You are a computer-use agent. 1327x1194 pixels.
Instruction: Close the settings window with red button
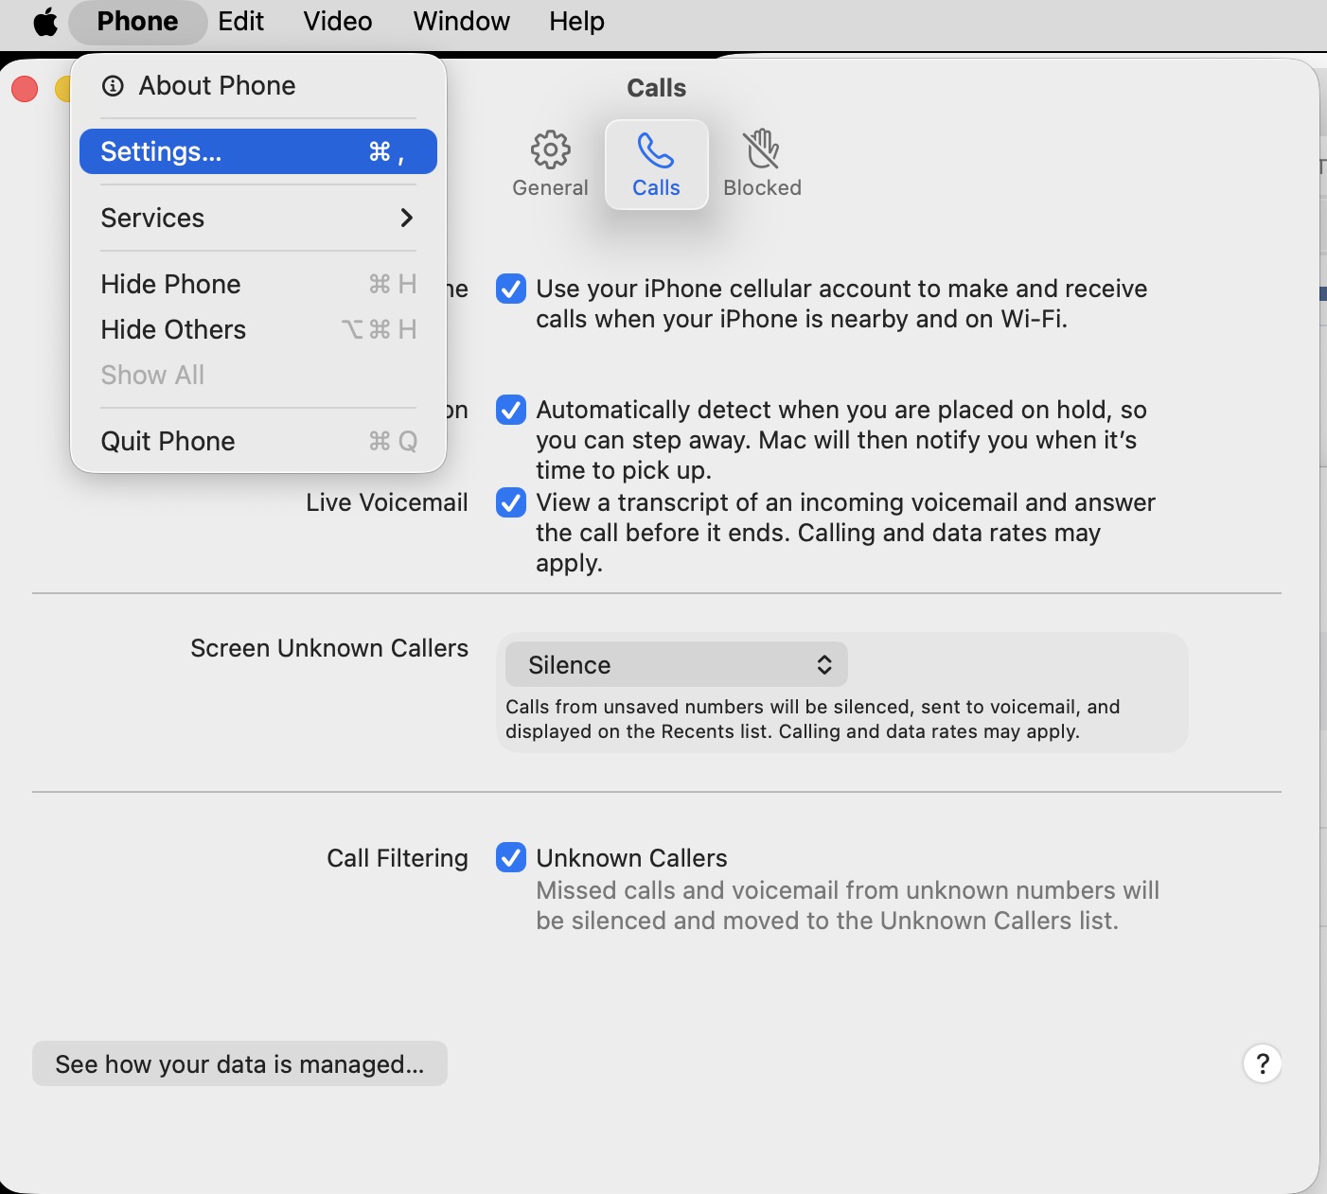tap(25, 89)
